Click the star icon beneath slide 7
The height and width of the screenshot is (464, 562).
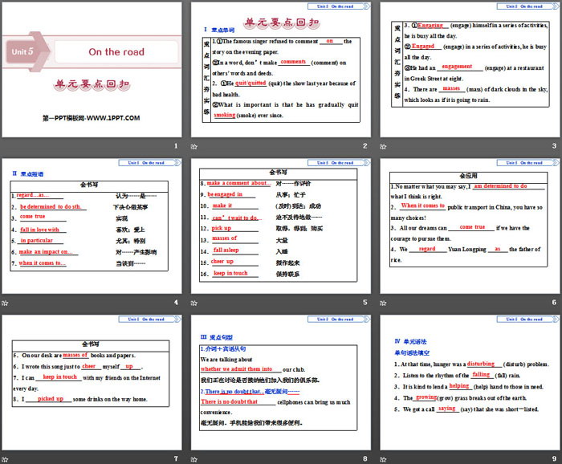point(5,459)
